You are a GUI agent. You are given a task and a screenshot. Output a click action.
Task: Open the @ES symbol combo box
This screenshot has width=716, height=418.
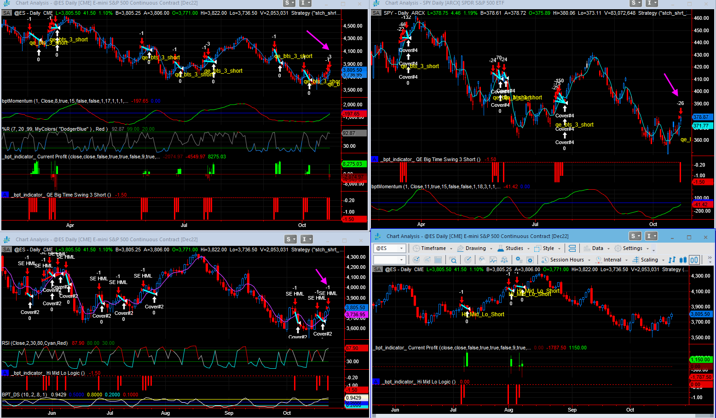coord(389,248)
